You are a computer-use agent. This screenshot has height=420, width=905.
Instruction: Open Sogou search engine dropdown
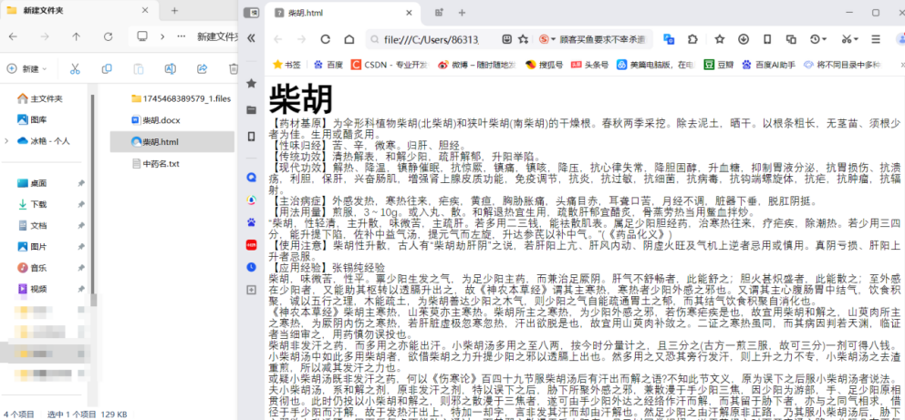point(546,39)
